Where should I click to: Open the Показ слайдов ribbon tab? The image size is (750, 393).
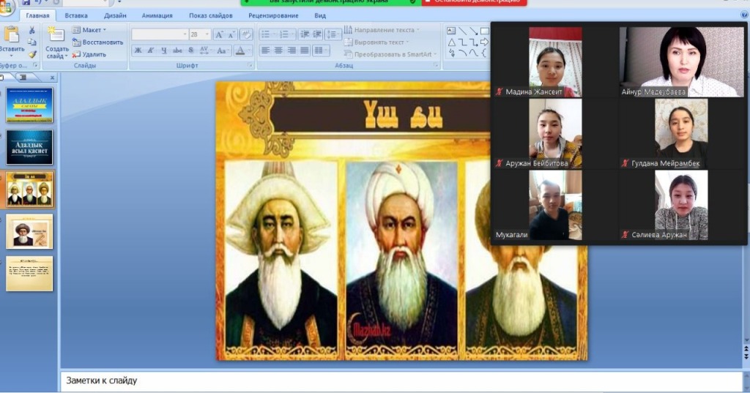click(210, 15)
